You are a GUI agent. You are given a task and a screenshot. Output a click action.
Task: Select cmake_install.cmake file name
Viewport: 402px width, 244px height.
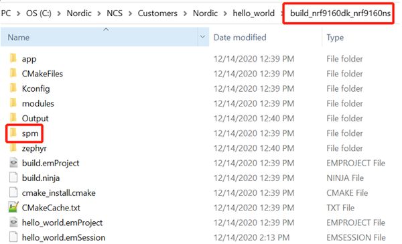(59, 193)
